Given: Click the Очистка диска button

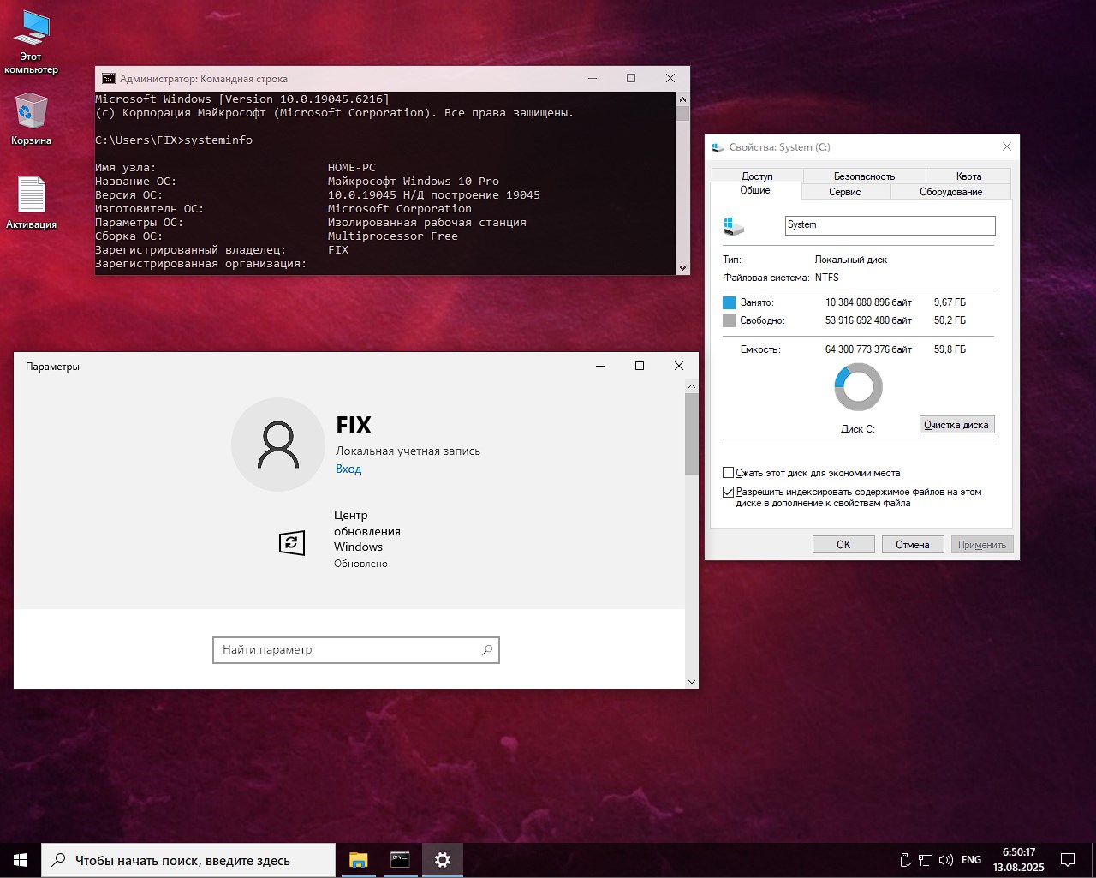Looking at the screenshot, I should click(956, 425).
